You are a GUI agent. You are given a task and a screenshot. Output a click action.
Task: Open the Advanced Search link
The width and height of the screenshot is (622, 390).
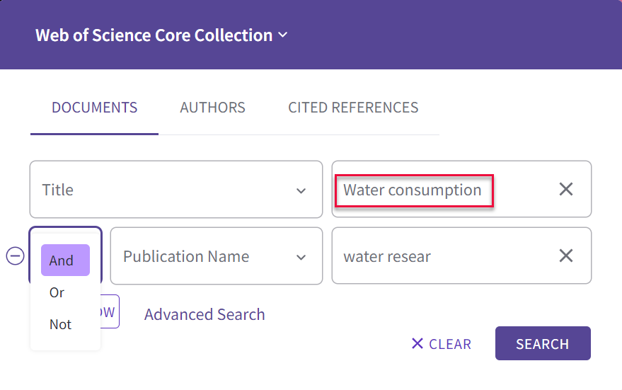tap(205, 314)
